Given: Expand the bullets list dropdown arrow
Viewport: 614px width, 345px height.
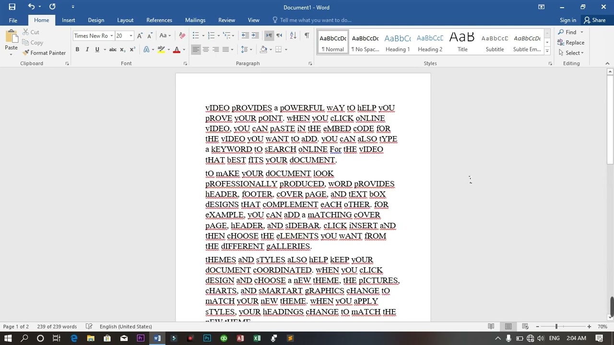Looking at the screenshot, I should coord(203,35).
